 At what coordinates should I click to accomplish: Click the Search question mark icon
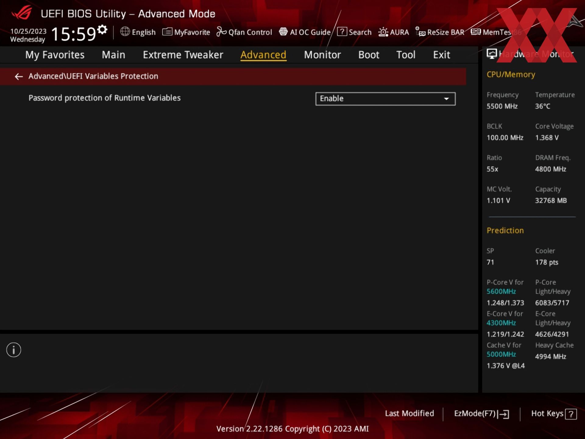342,31
